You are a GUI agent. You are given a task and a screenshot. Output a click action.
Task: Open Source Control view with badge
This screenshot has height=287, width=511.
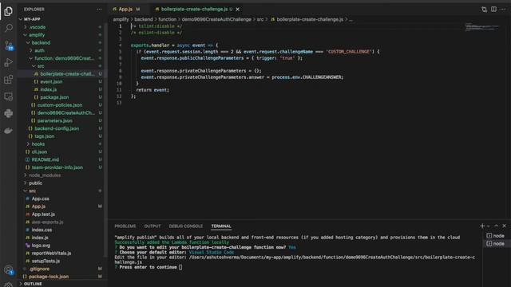(9, 45)
